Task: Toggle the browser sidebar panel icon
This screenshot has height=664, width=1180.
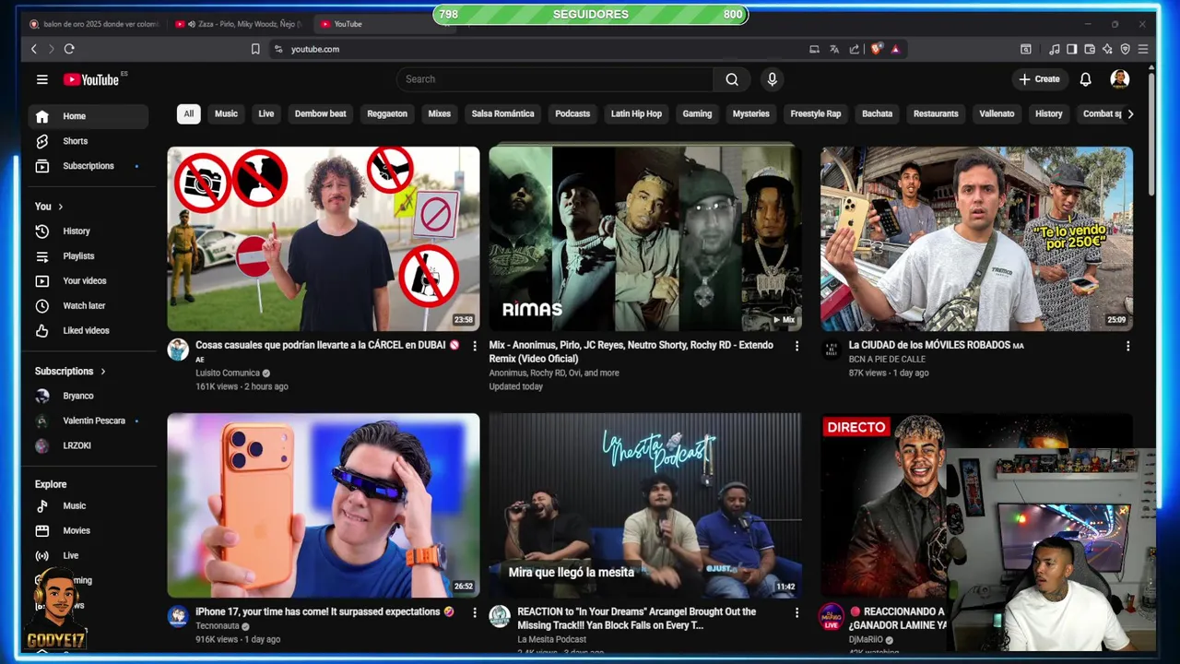Action: pyautogui.click(x=1072, y=49)
